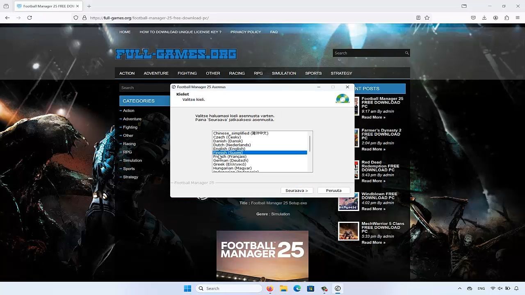Click the language list scrollbar

(310, 143)
